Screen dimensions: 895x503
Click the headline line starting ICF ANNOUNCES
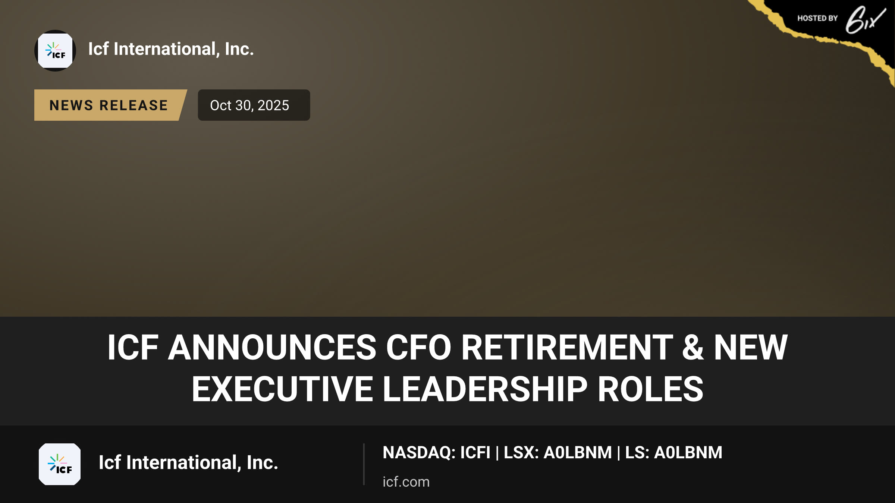(447, 347)
